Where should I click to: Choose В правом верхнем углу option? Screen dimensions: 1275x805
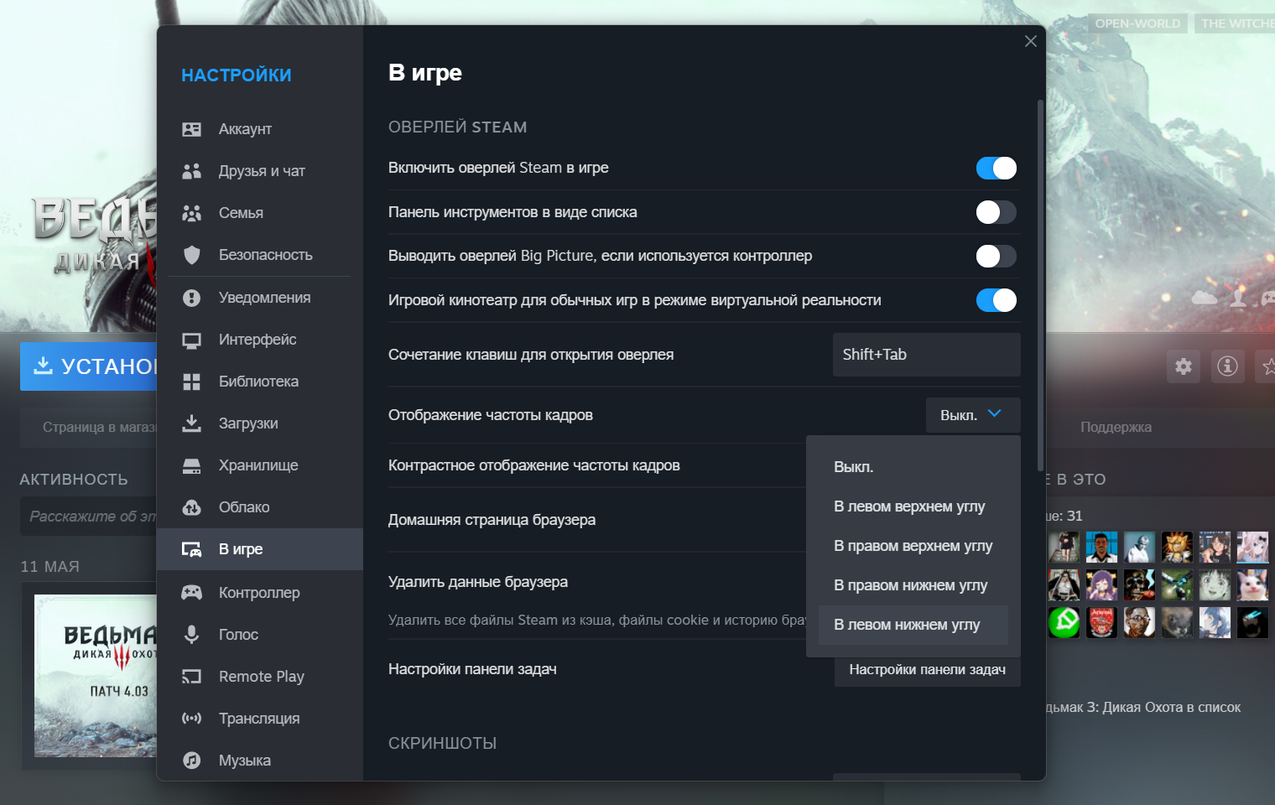pyautogui.click(x=913, y=546)
